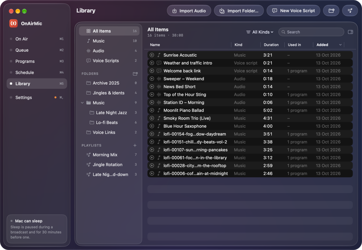Open the Jingles & Idents folder
This screenshot has width=362, height=250.
tap(109, 93)
